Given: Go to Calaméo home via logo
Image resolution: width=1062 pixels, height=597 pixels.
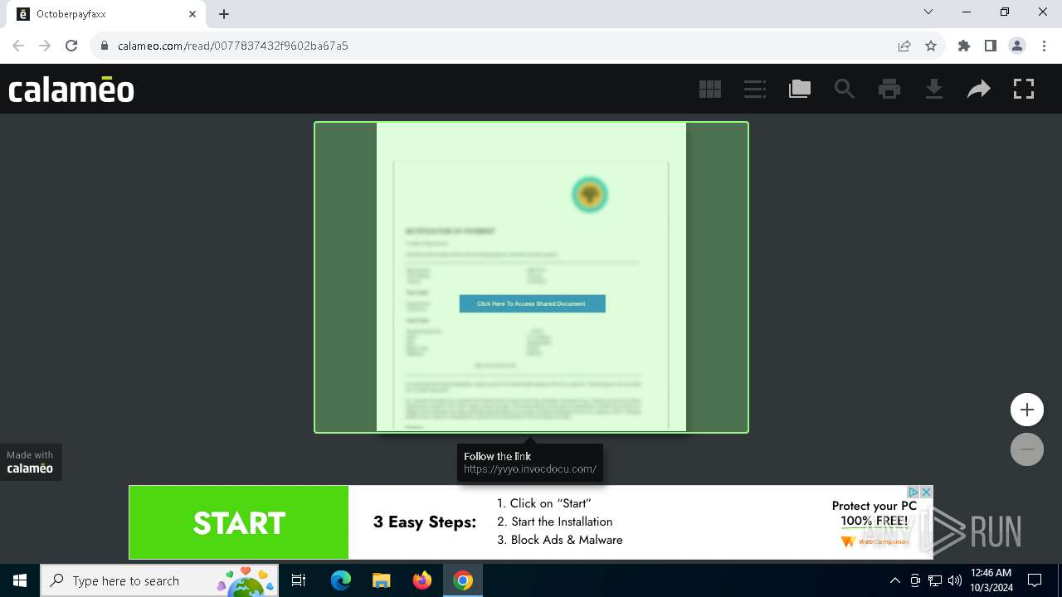Looking at the screenshot, I should point(71,89).
